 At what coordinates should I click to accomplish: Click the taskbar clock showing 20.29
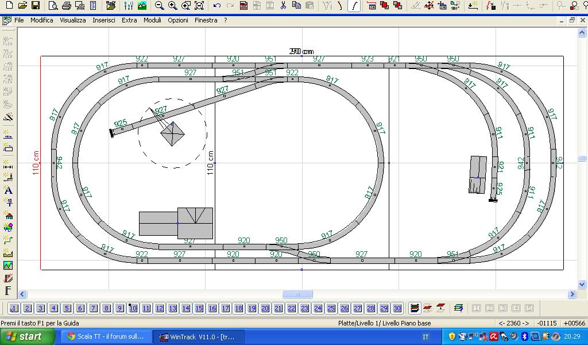(572, 336)
